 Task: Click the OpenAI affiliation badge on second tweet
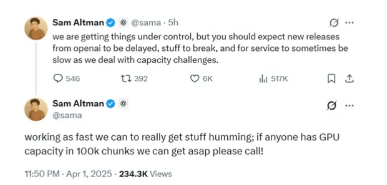pos(124,104)
